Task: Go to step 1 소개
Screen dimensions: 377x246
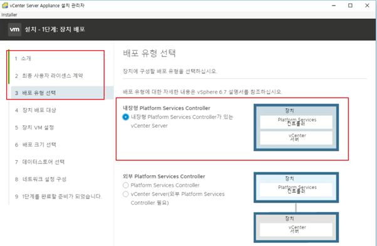Action: 23,58
